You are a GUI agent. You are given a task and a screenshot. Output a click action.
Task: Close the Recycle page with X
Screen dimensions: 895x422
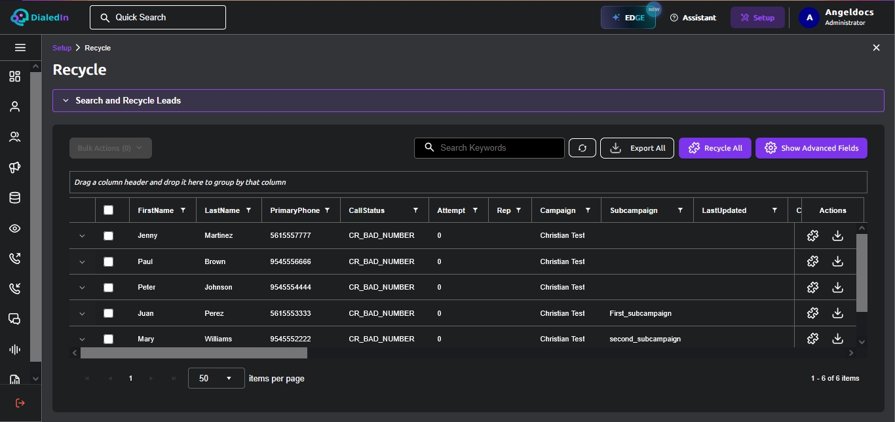(877, 48)
